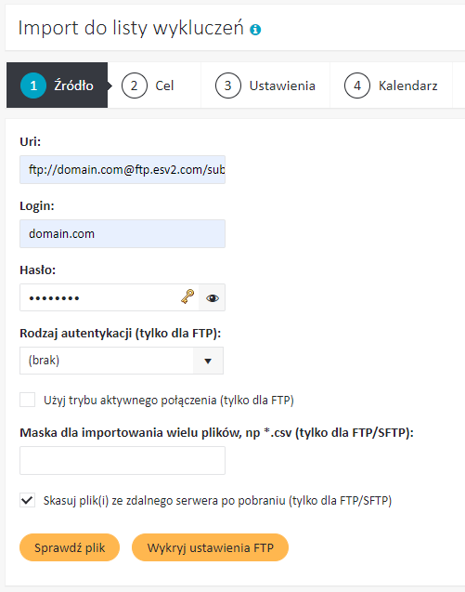Enable active connection mode checkbox
Screen dimensions: 465x592
pyautogui.click(x=28, y=400)
